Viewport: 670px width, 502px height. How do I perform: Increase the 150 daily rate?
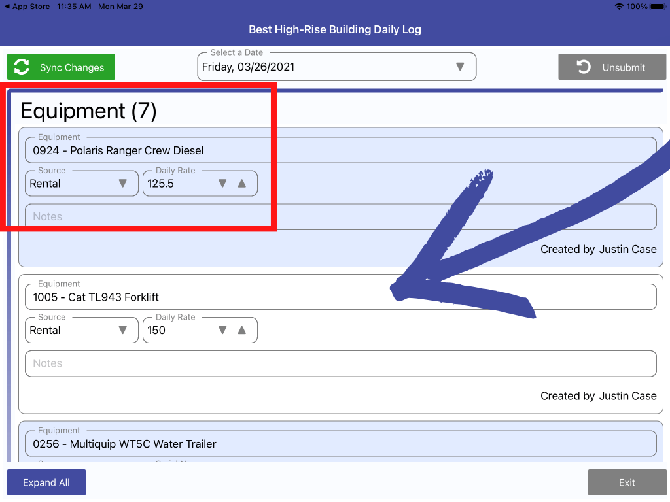click(242, 330)
